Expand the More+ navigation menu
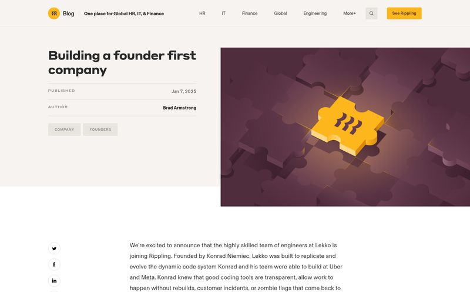 (350, 14)
